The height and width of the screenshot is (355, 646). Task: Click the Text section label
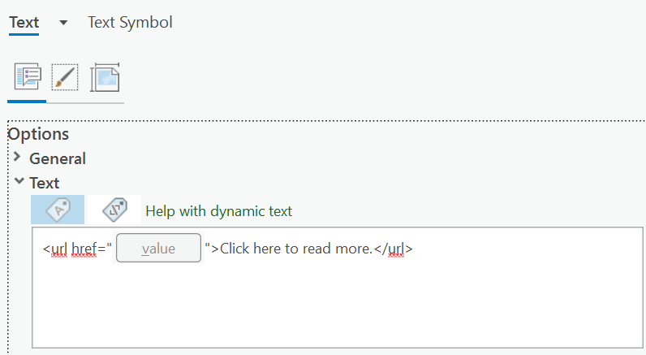click(45, 183)
